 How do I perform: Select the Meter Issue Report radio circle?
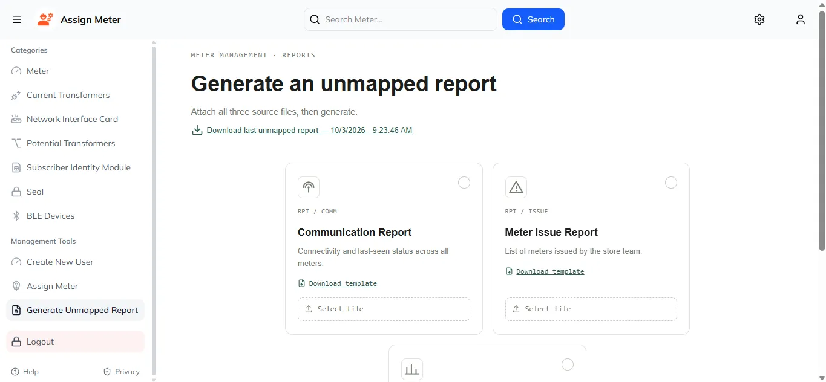(671, 183)
